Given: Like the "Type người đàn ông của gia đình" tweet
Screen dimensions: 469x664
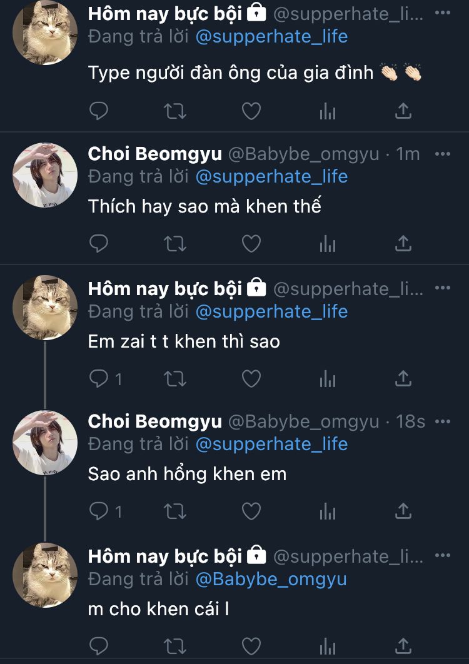Looking at the screenshot, I should tap(251, 111).
